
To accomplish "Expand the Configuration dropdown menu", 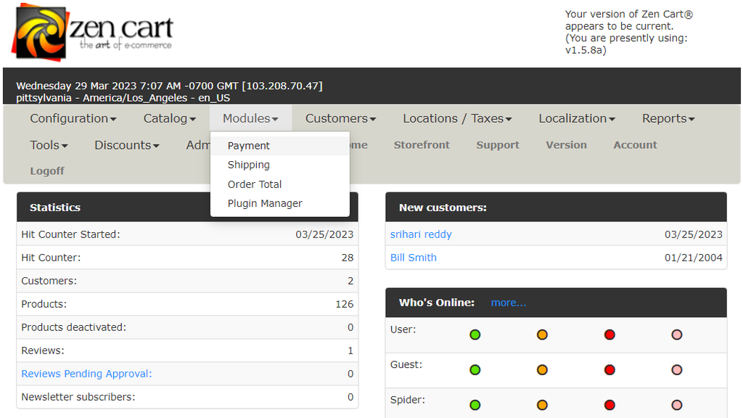I will click(x=73, y=118).
